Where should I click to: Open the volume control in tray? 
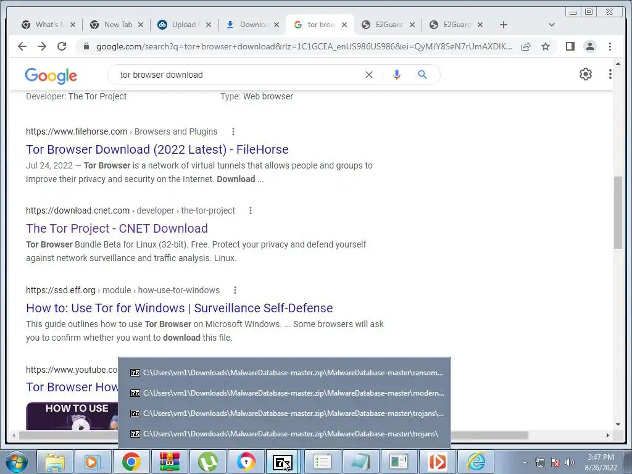pyautogui.click(x=570, y=462)
